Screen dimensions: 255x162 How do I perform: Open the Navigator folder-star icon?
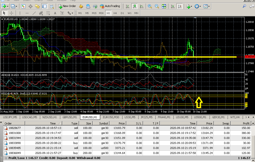pyautogui.click(x=37, y=6)
